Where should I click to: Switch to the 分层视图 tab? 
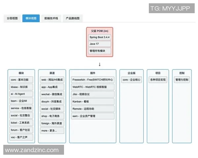pos(12,18)
